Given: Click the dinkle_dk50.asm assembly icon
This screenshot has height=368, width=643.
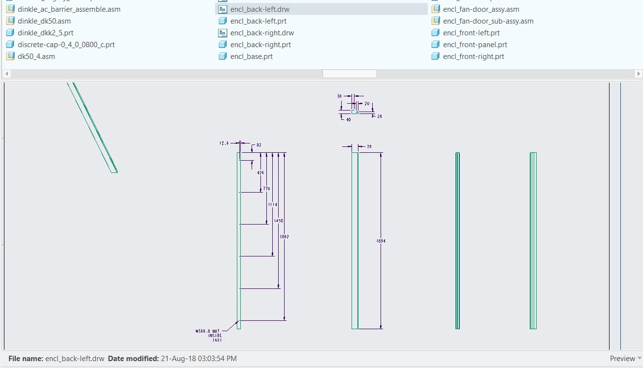Looking at the screenshot, I should pyautogui.click(x=10, y=21).
